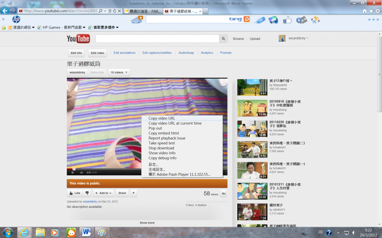Screen dimensions: 382x238
Task: Click the Edit info button
Action: point(76,53)
